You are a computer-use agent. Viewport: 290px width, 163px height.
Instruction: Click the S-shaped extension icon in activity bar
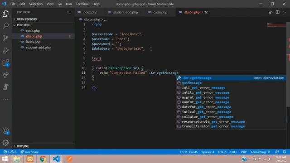(5, 87)
